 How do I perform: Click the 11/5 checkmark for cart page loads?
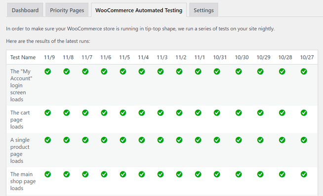[123, 113]
